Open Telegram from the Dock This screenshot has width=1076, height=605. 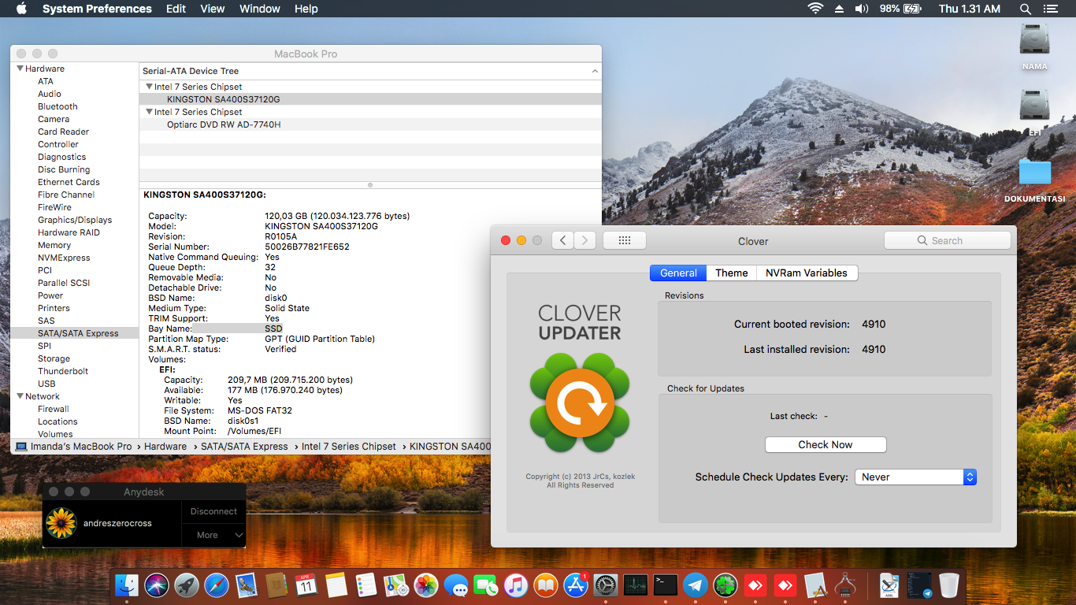pyautogui.click(x=696, y=585)
